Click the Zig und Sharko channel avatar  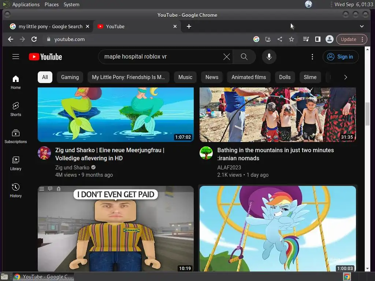point(44,153)
